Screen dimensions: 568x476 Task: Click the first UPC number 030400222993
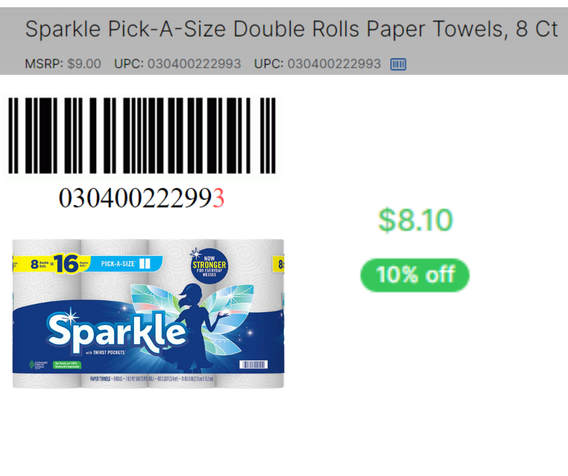pos(194,64)
